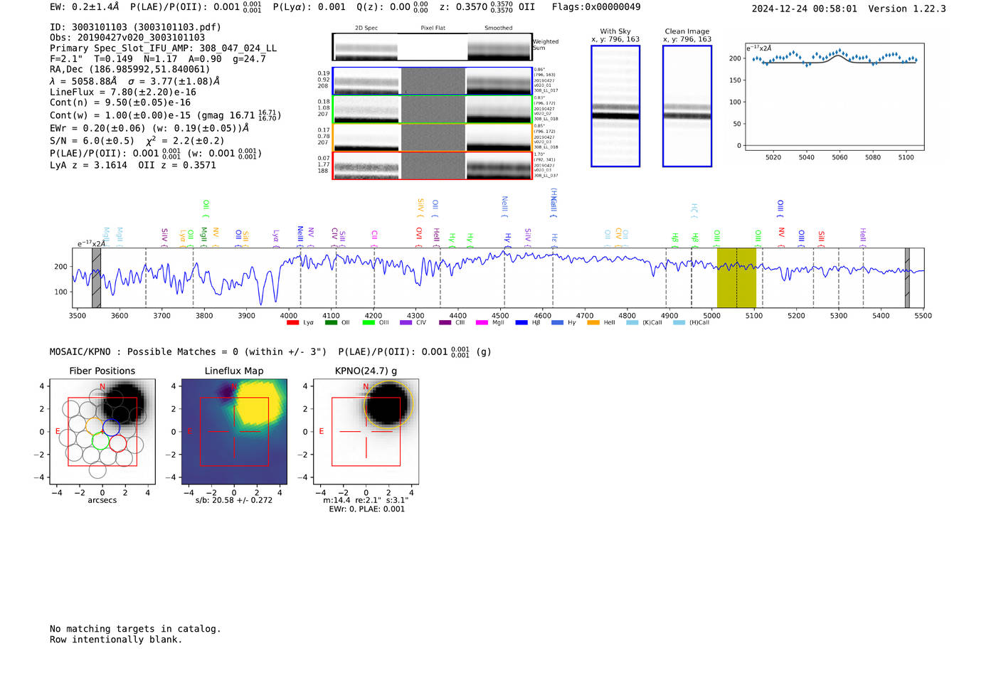Click the orange-framed Smoothed cutout
Screen dimensions: 996x678
coord(499,137)
